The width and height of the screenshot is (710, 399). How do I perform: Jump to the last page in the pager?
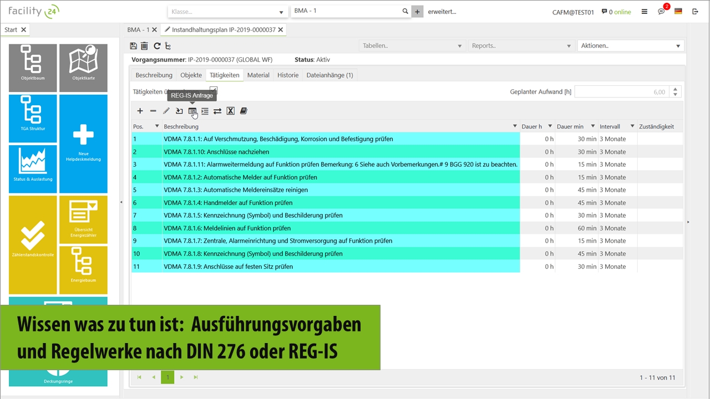point(196,377)
